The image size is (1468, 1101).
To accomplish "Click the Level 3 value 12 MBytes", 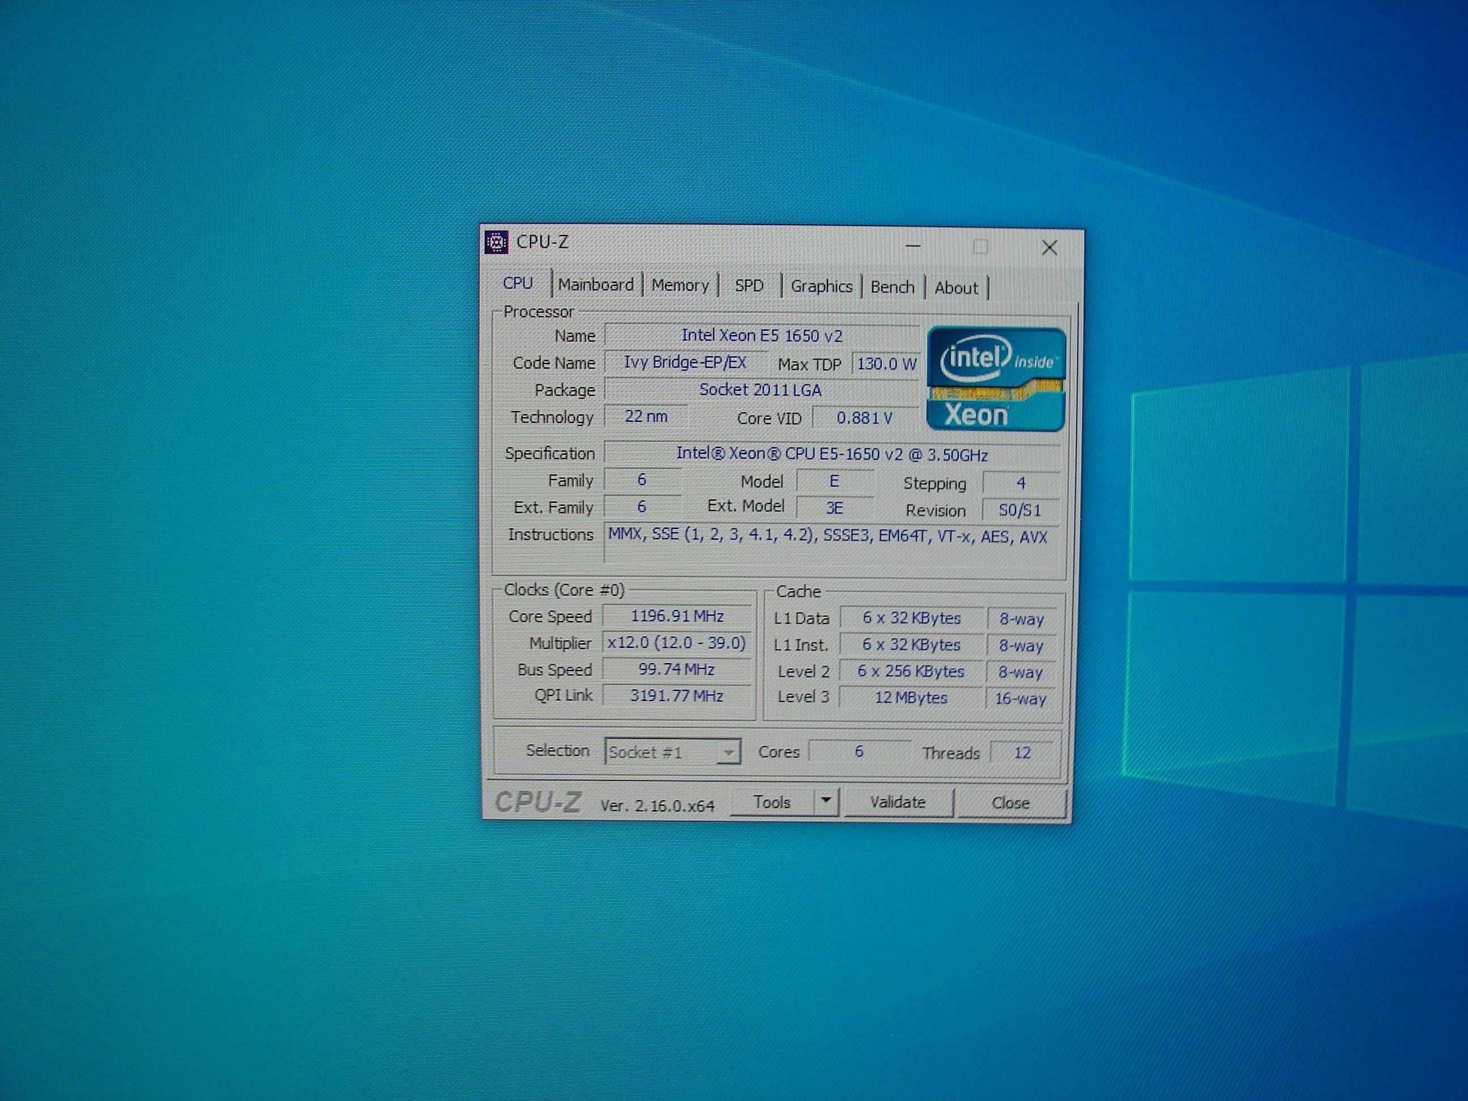I will [911, 698].
